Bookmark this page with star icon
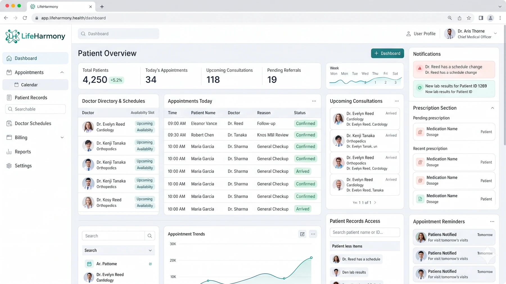The height and width of the screenshot is (284, 506). pos(469,18)
